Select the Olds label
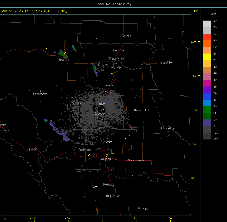The image size is (227, 222). tap(102, 104)
